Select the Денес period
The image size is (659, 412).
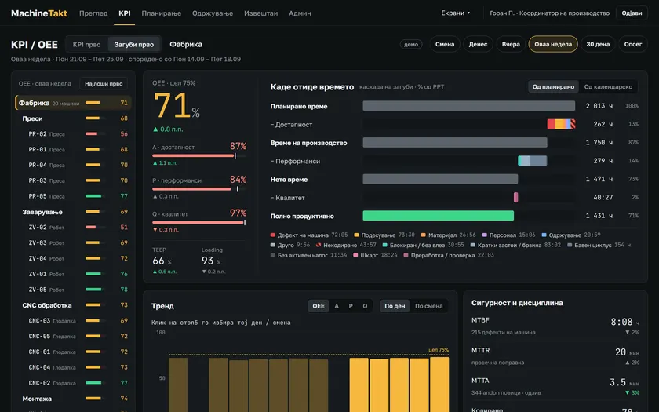(478, 44)
